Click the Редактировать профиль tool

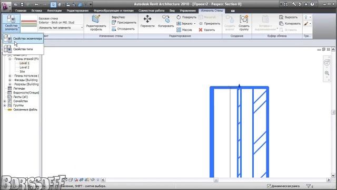[x=96, y=23]
